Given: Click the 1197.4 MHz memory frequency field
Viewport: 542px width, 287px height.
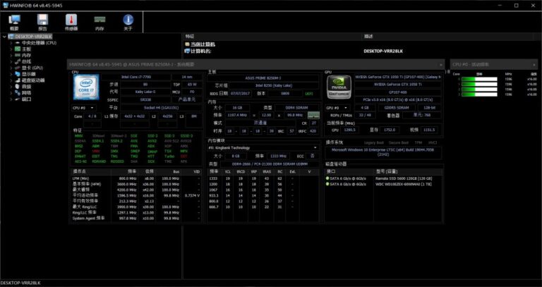Looking at the screenshot, I should tap(237, 115).
